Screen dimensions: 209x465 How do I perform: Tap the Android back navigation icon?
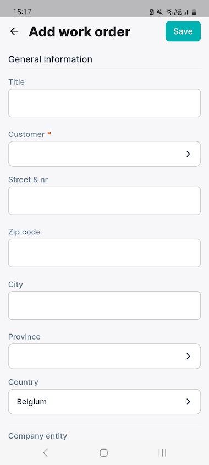pyautogui.click(x=45, y=452)
